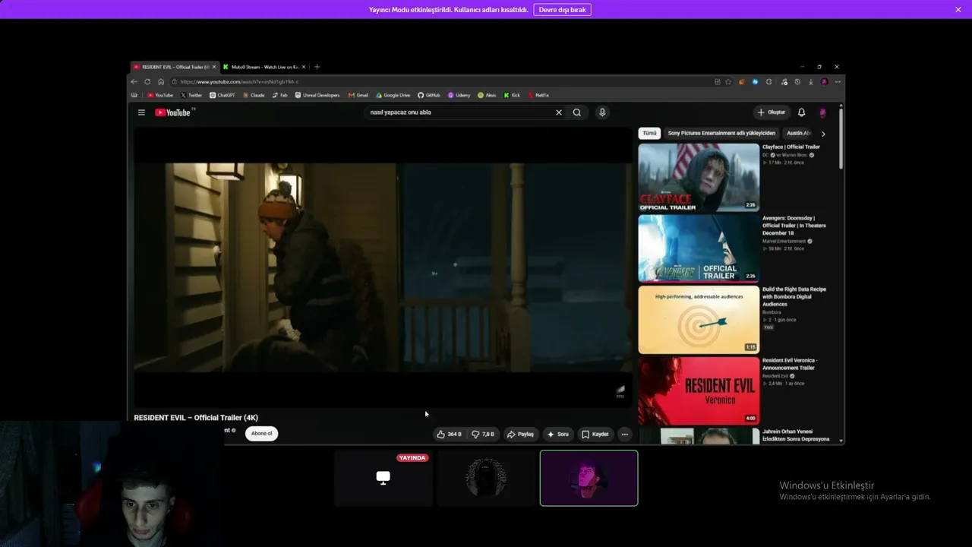The height and width of the screenshot is (547, 972).
Task: Click Devre dışı bırak to disable streamer mode
Action: [x=562, y=10]
